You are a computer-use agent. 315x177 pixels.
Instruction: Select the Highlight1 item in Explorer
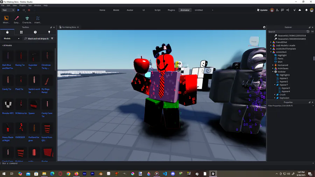(285, 75)
